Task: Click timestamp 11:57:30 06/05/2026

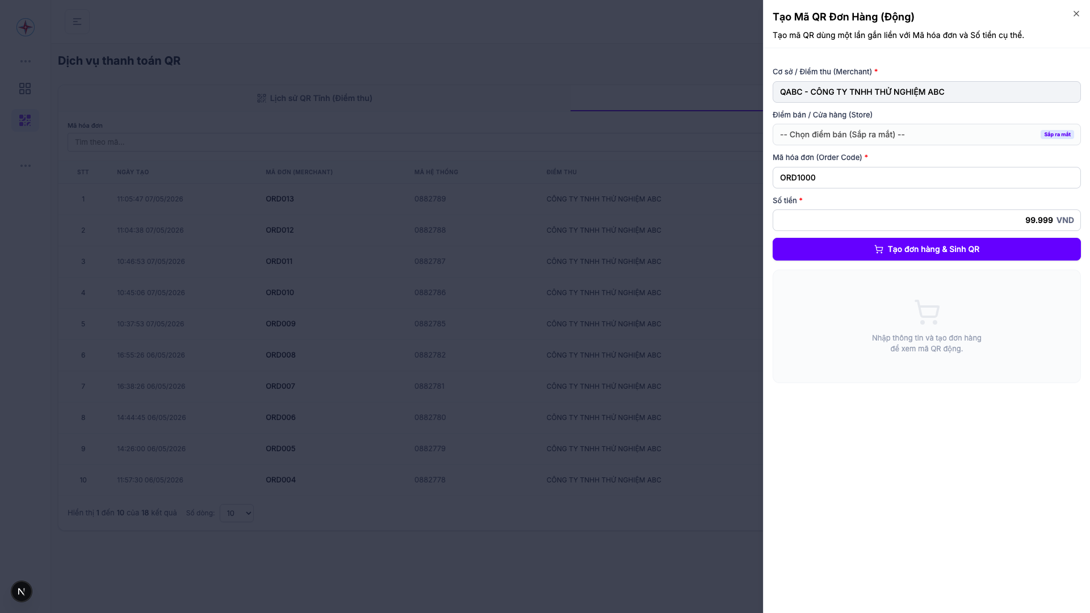Action: pyautogui.click(x=150, y=480)
